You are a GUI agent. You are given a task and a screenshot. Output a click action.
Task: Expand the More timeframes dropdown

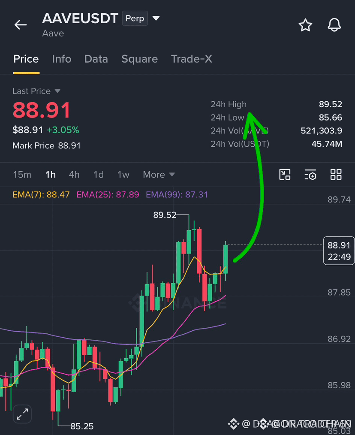[159, 175]
